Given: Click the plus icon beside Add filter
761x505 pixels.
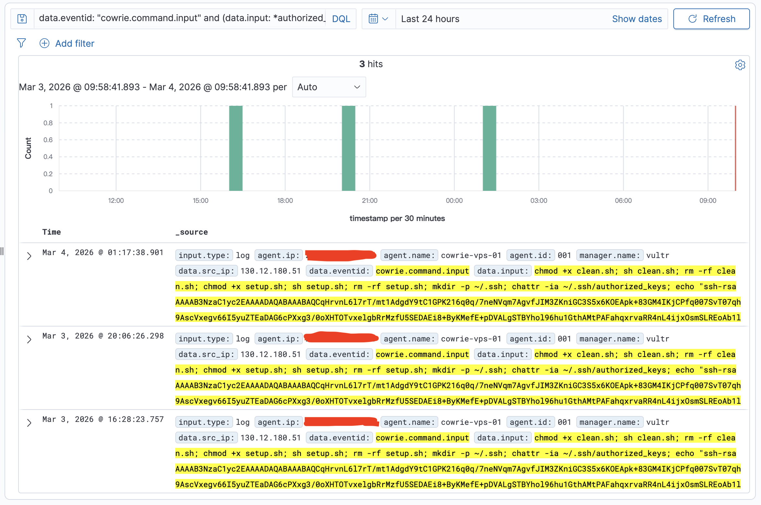Looking at the screenshot, I should 44,43.
